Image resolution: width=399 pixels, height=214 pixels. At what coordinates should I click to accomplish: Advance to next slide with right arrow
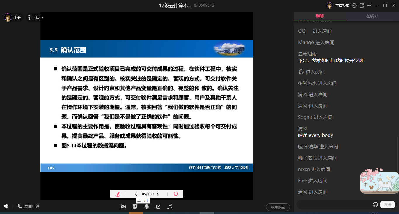click(x=158, y=194)
